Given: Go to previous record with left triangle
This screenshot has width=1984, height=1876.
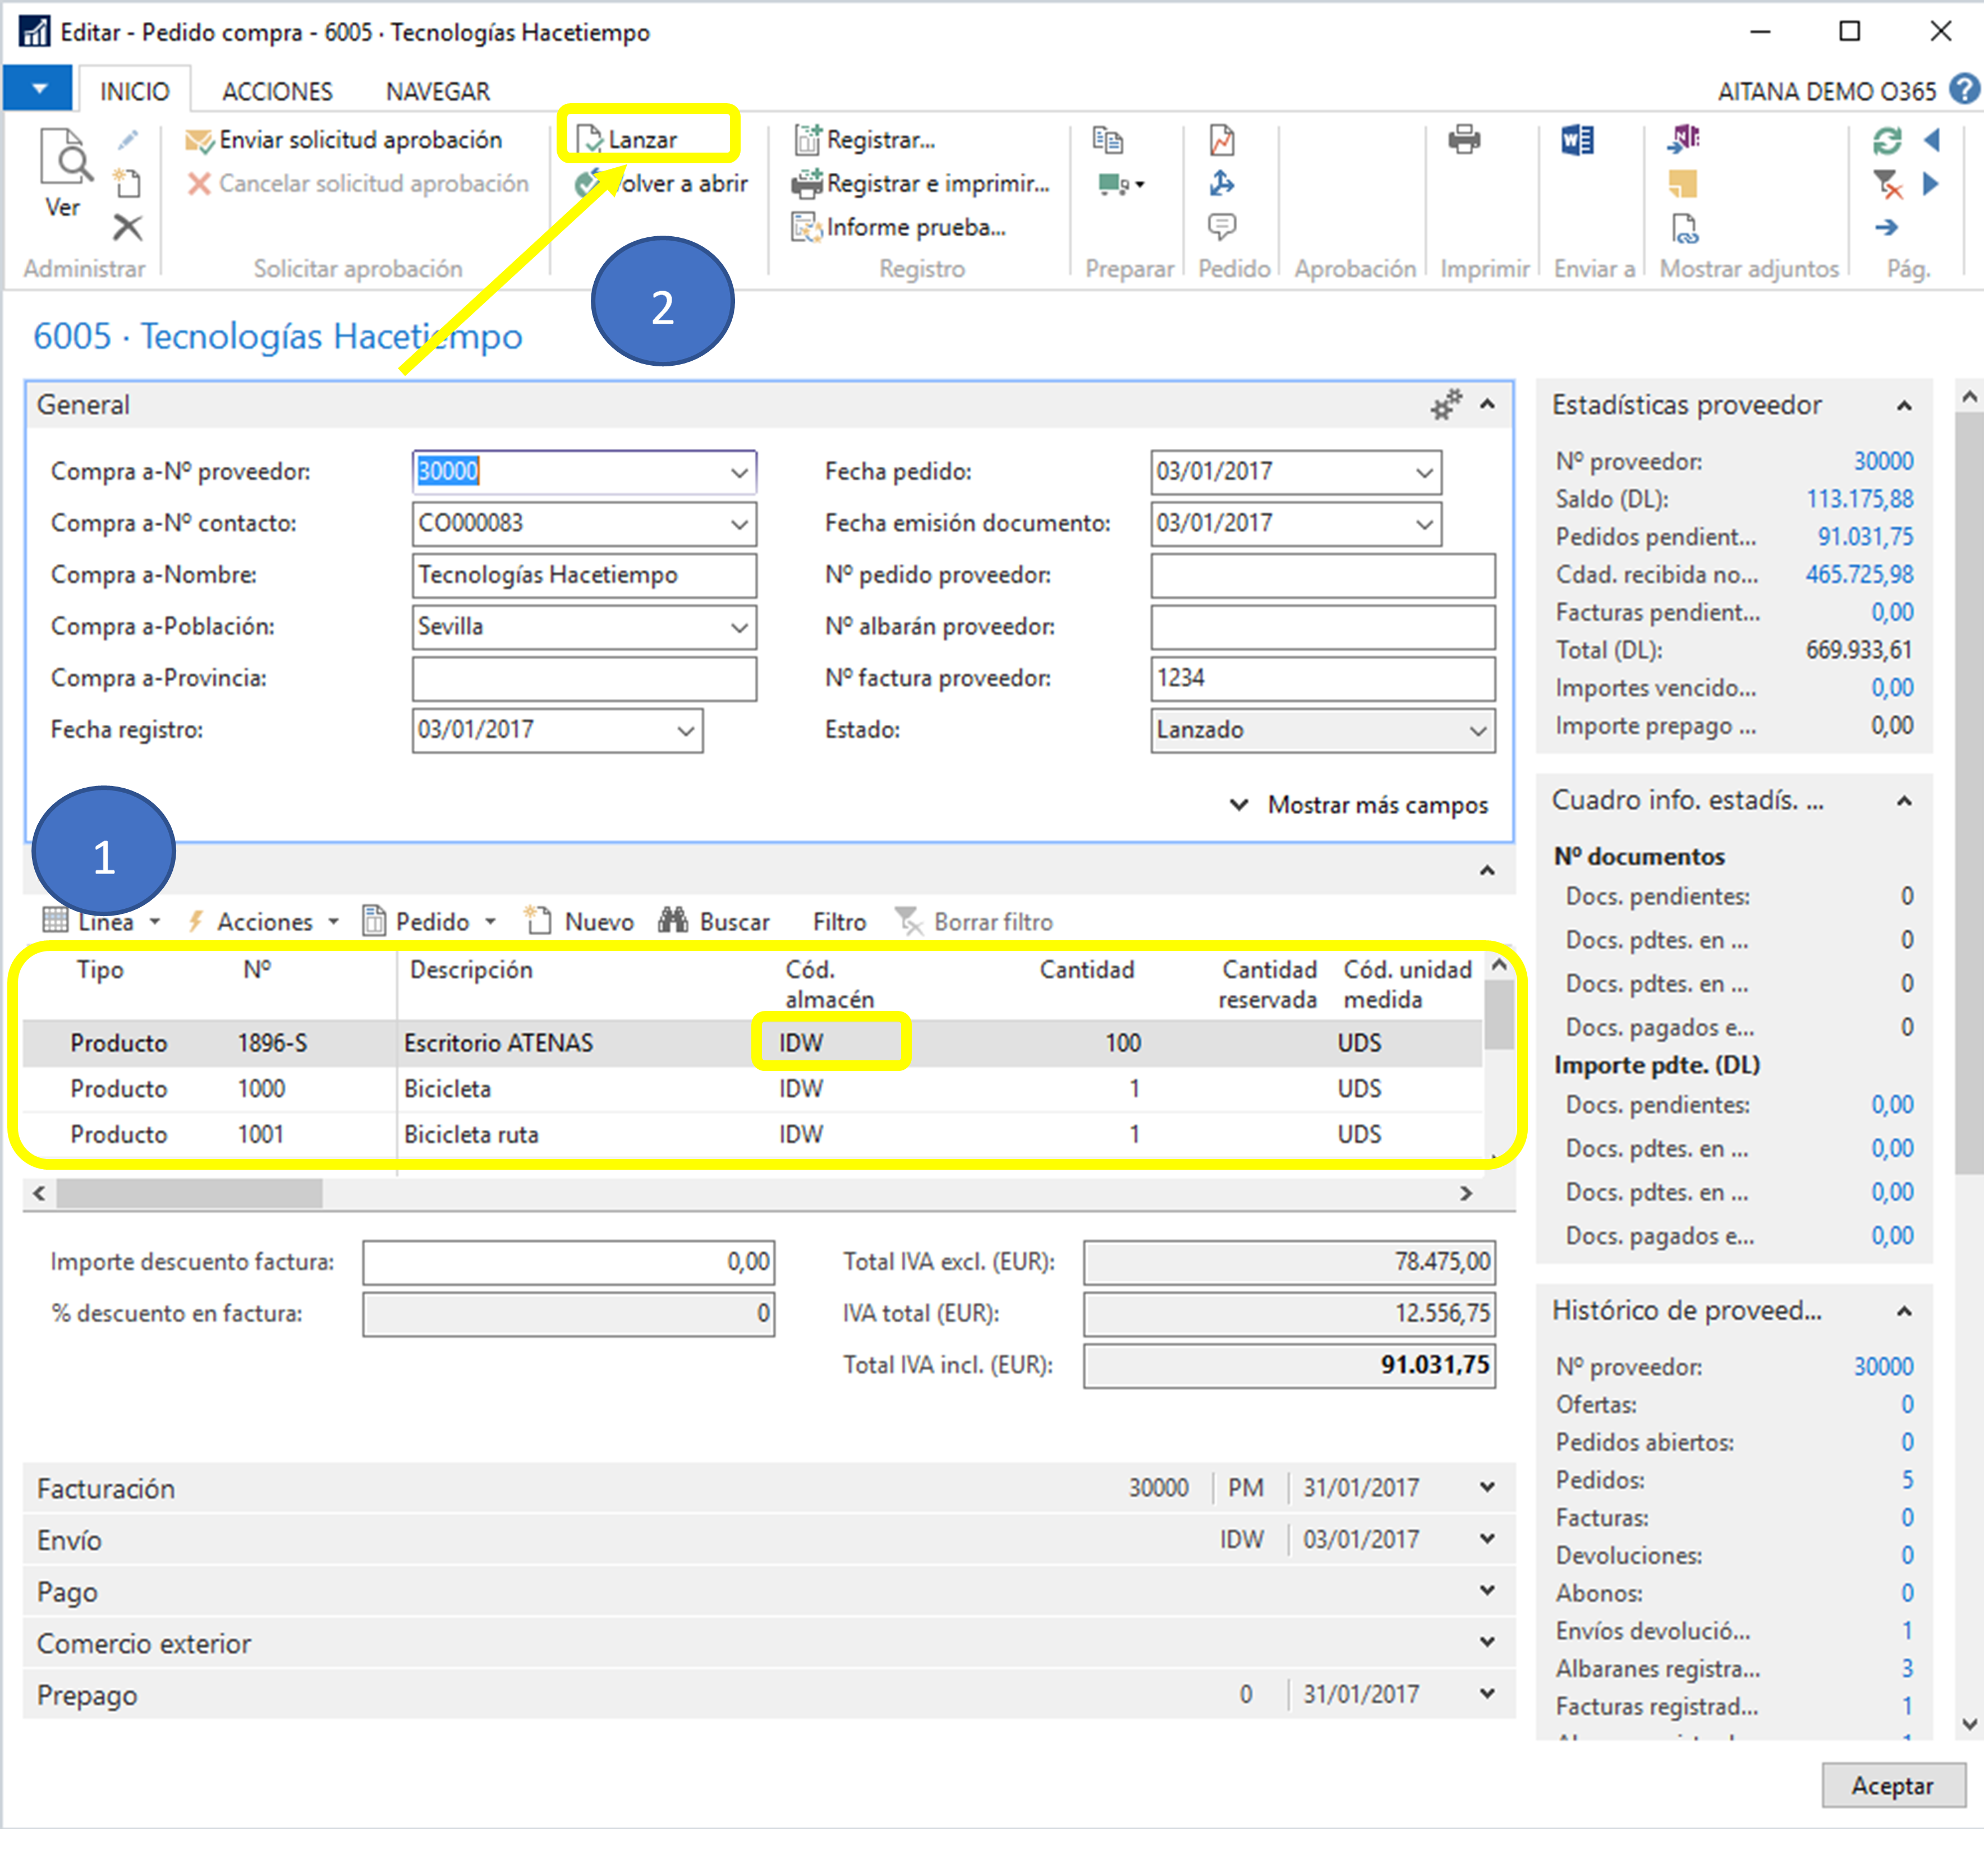Looking at the screenshot, I should pos(1932,140).
